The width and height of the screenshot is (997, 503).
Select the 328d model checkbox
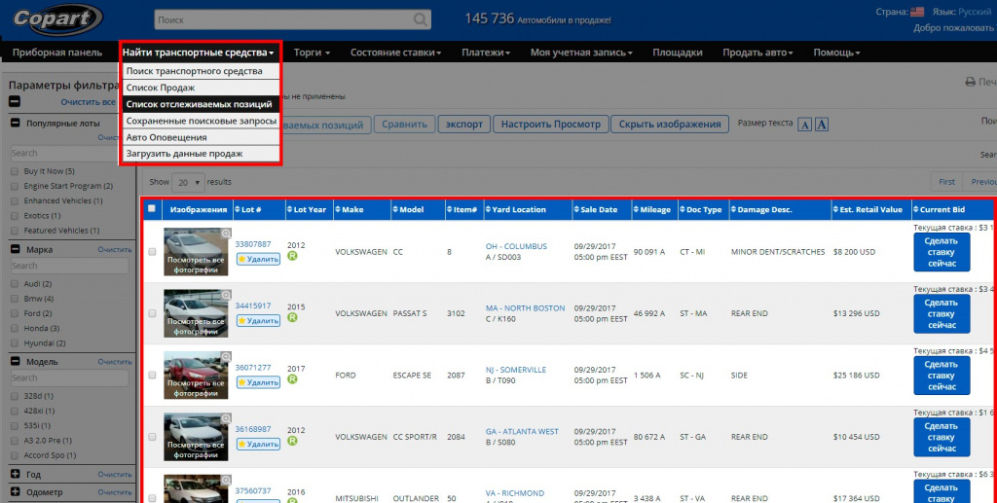tap(15, 396)
